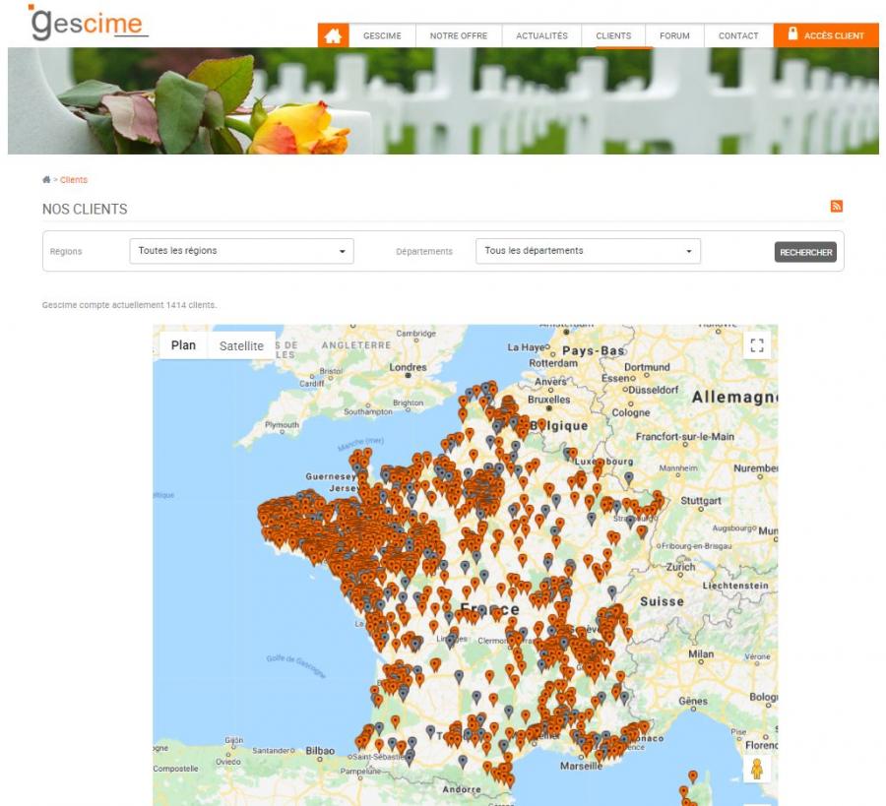Open the RSS feed icon
This screenshot has height=806, width=886.
836,206
